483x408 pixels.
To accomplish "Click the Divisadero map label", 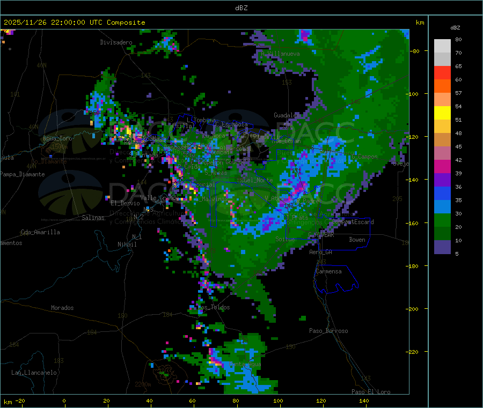I will [116, 42].
